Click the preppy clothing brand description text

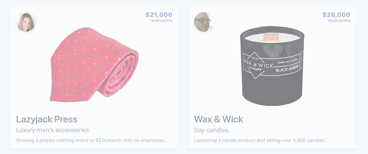tap(91, 140)
